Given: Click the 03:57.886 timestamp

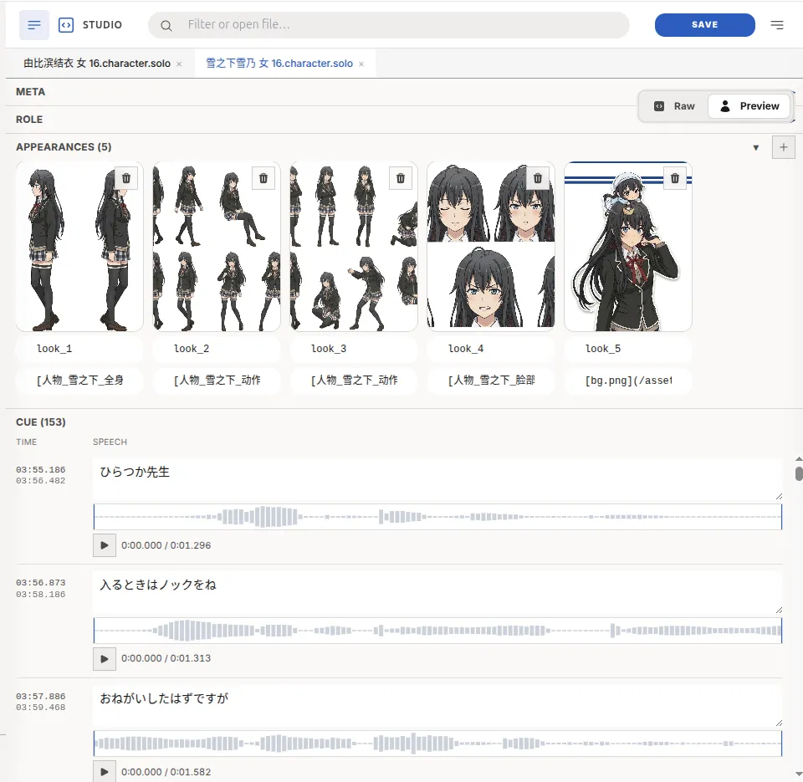Looking at the screenshot, I should [40, 697].
